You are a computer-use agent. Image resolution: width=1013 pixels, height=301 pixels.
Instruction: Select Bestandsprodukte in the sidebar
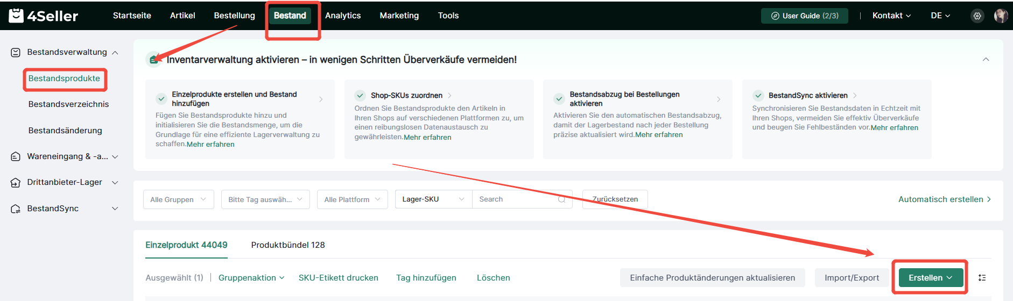coord(64,78)
